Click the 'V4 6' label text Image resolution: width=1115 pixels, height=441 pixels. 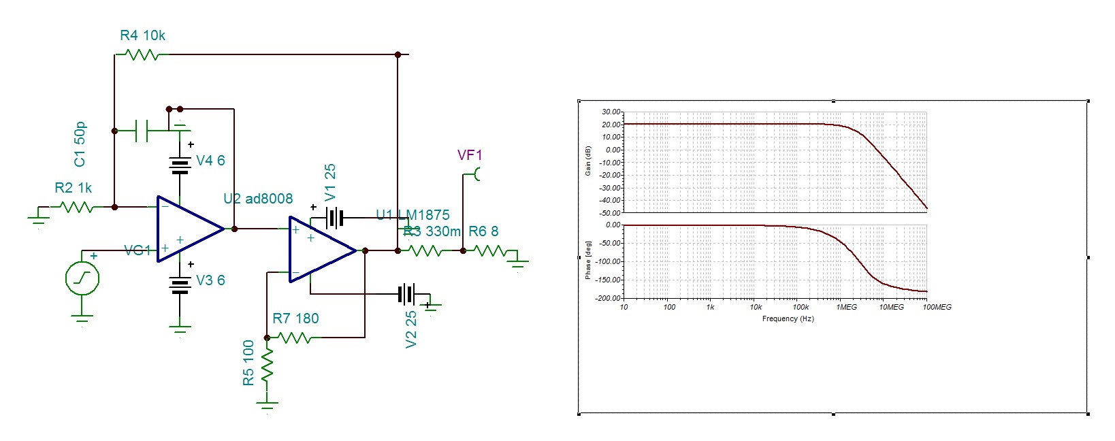[x=210, y=161]
